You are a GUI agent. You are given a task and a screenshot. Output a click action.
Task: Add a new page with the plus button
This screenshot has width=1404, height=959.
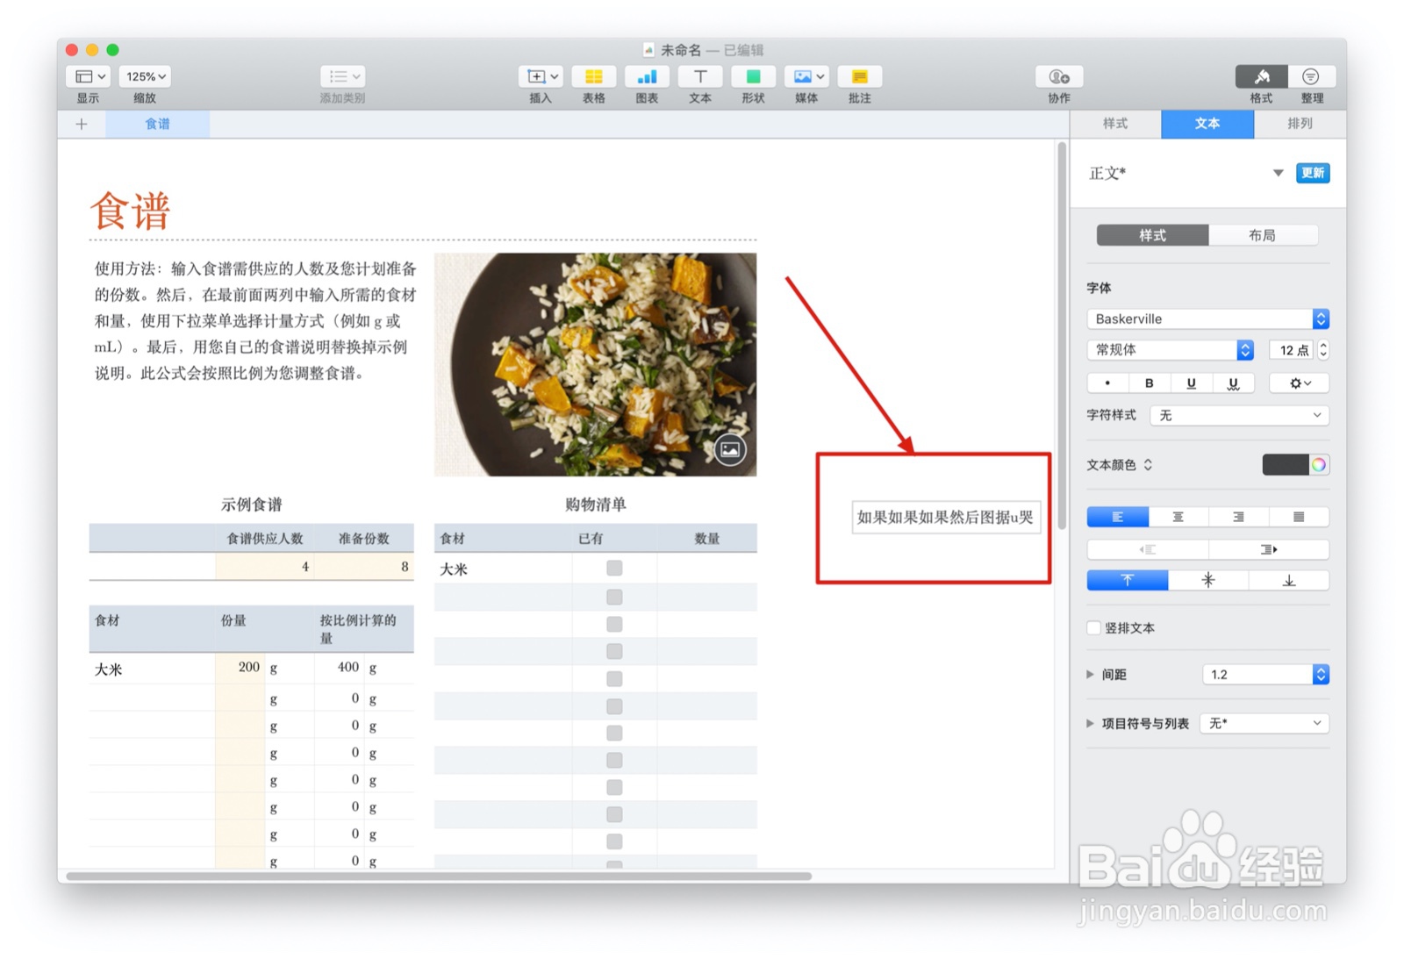pyautogui.click(x=82, y=124)
